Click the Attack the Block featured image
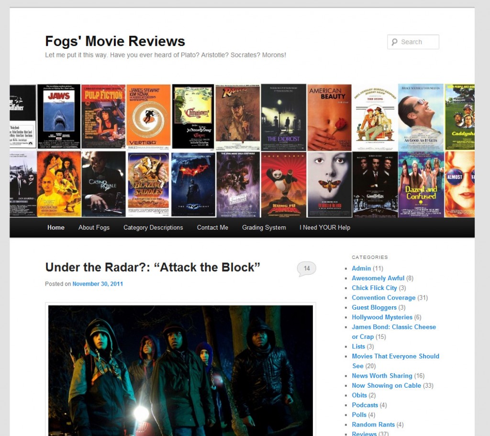 point(180,371)
